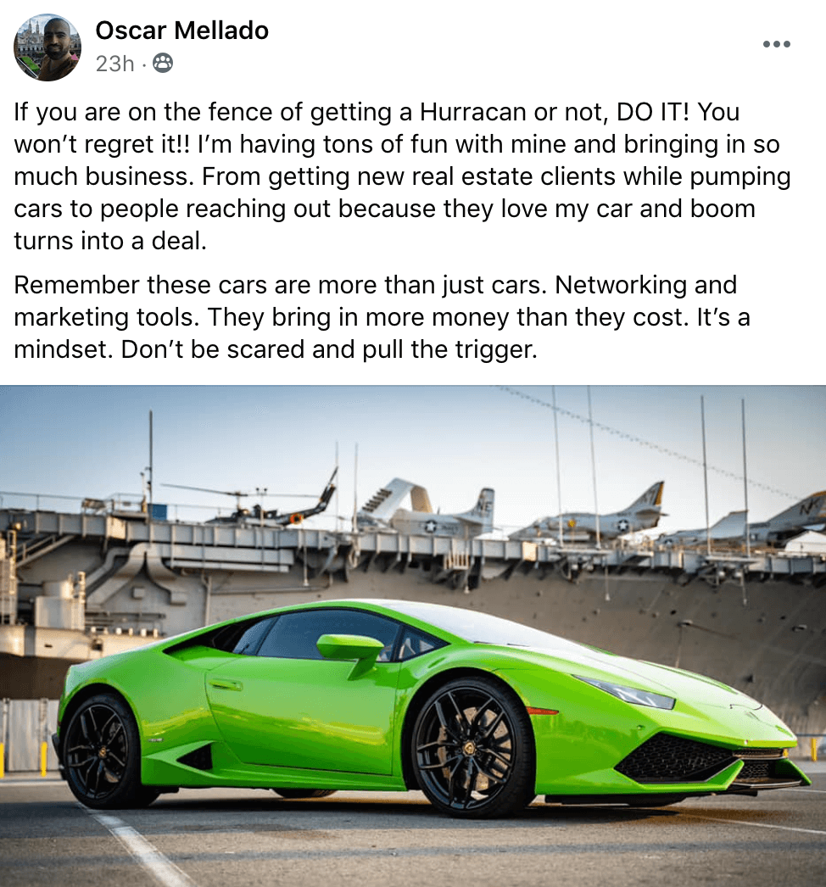Open the 23h post timestamp
Image resolution: width=826 pixels, height=887 pixels.
(114, 64)
